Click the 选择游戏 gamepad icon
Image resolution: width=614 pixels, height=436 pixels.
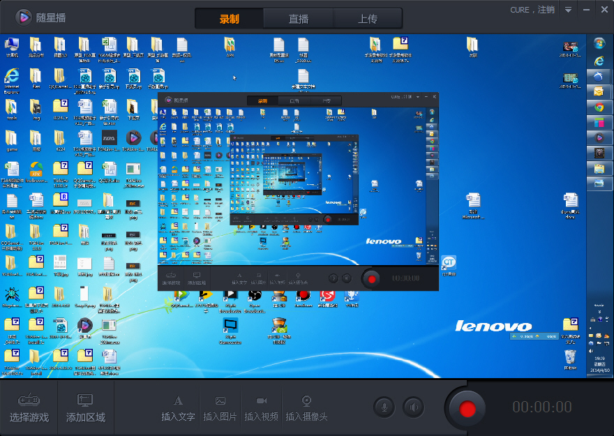pos(29,400)
